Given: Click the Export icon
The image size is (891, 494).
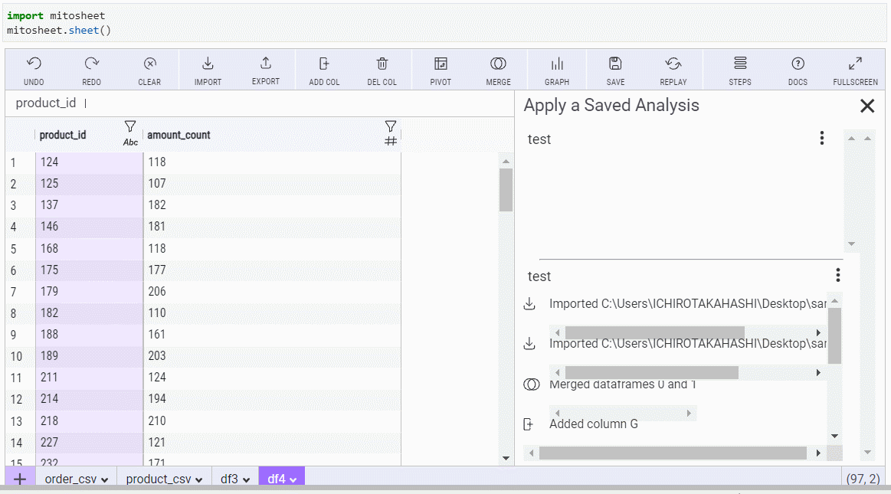Looking at the screenshot, I should (x=266, y=64).
